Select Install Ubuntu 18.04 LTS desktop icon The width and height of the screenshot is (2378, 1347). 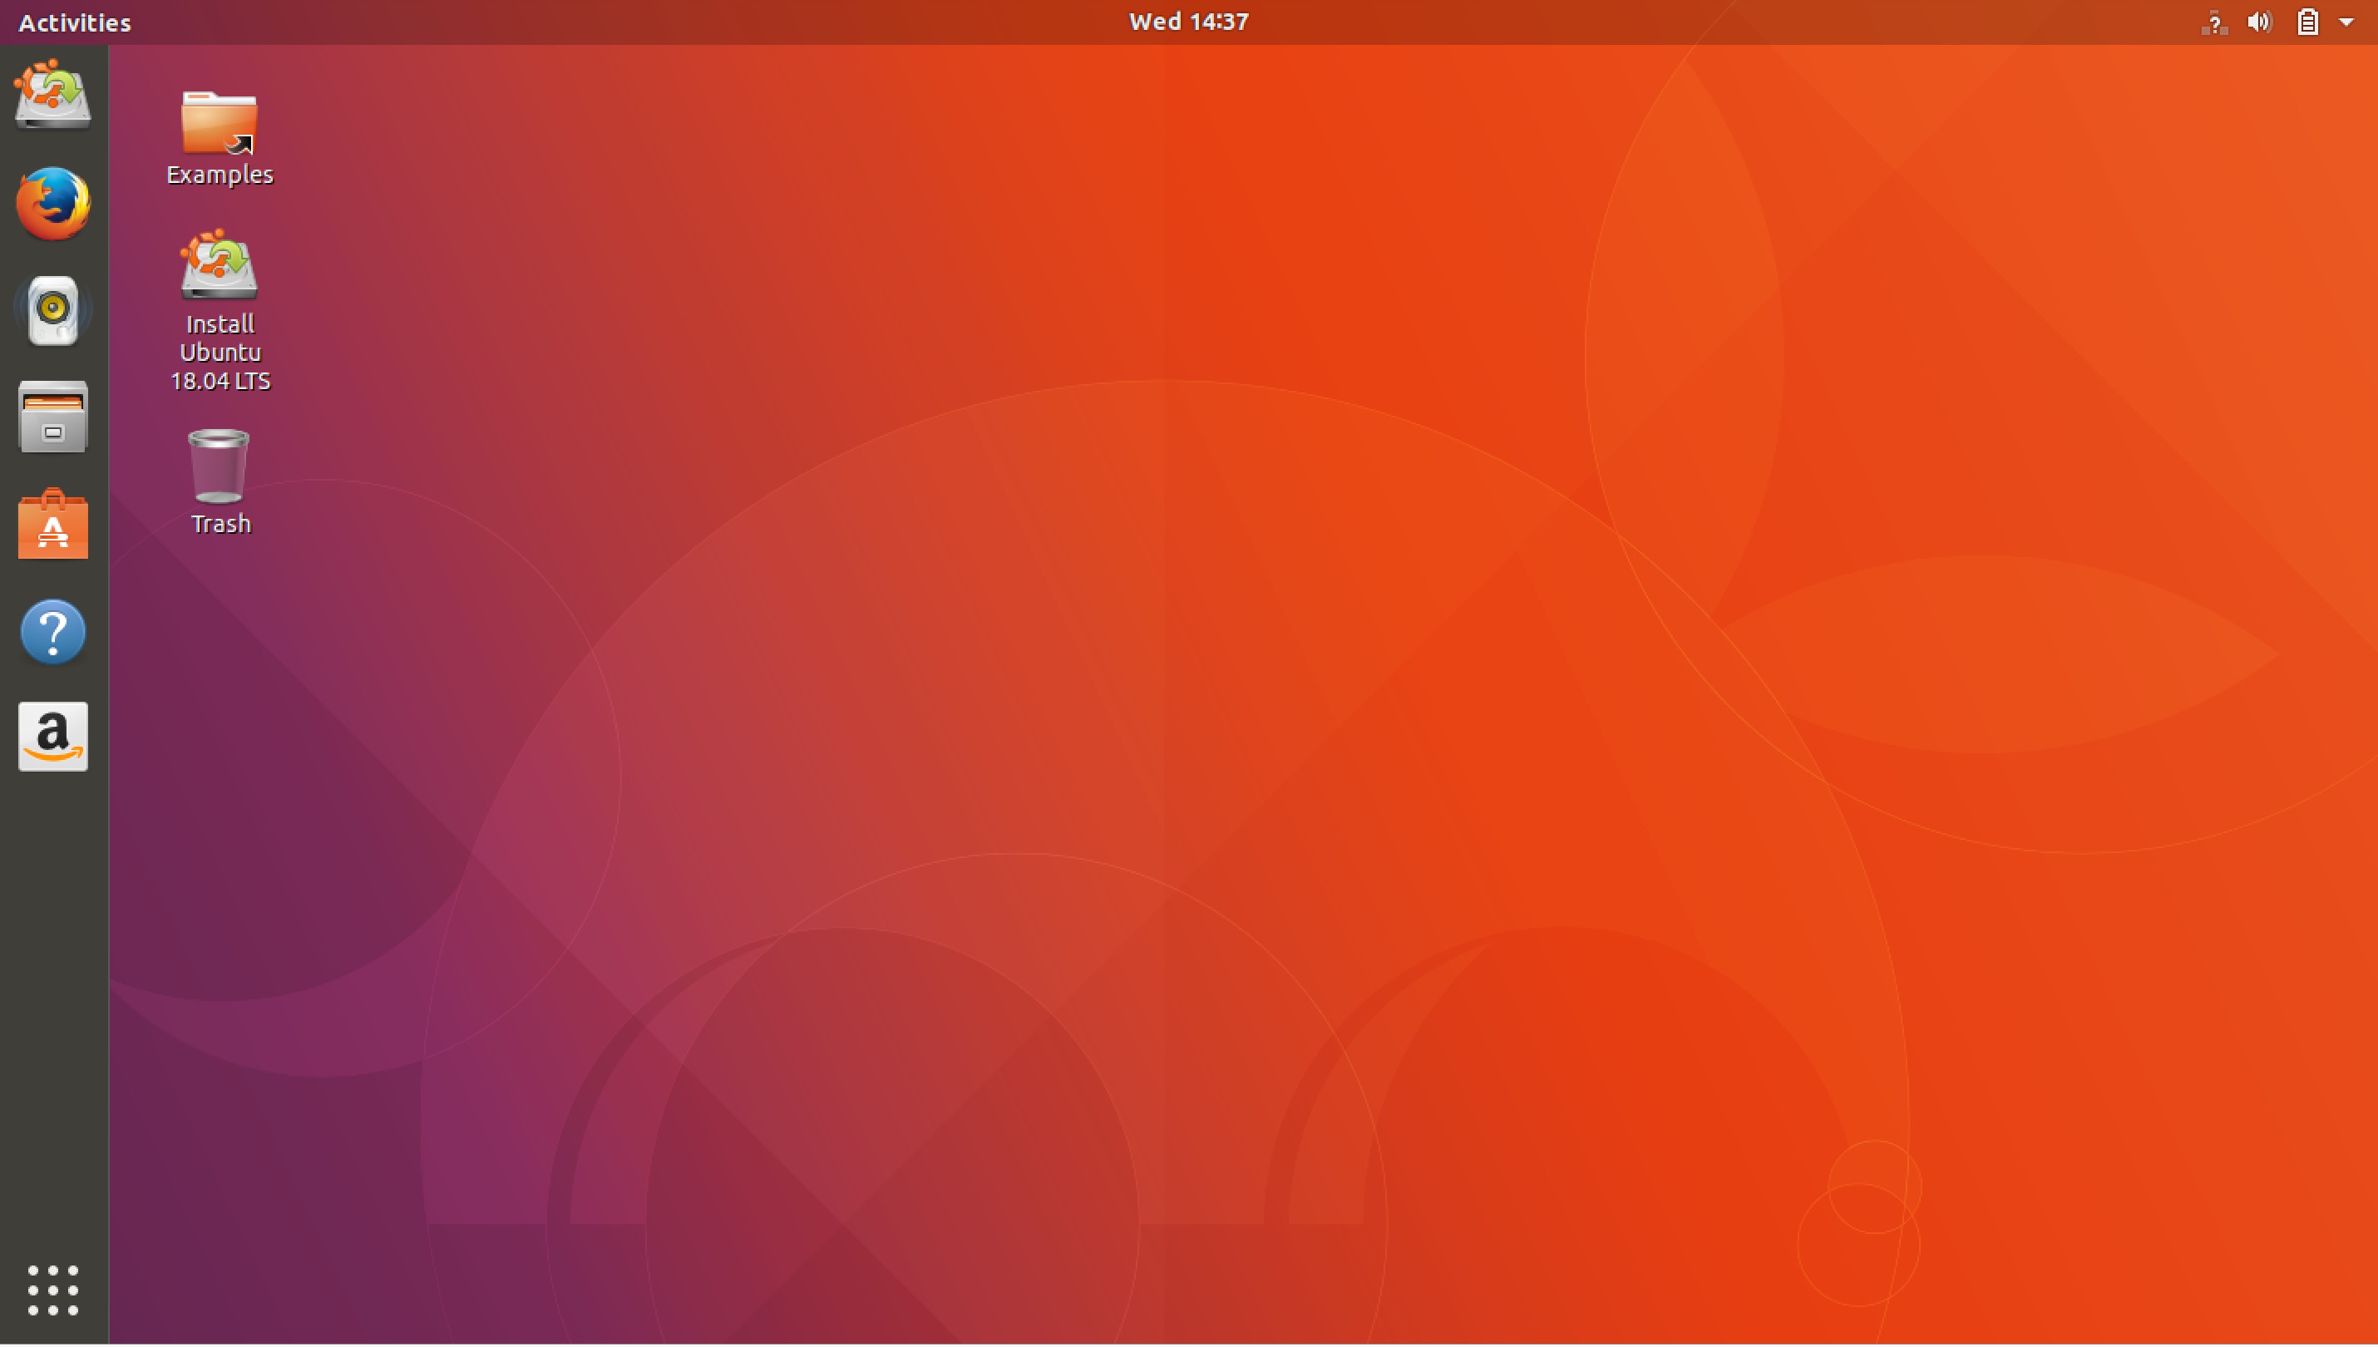220,265
